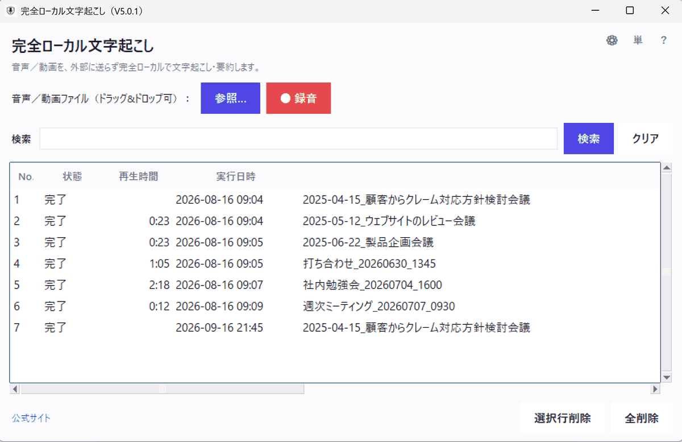Click the 再生時間 column header

[139, 176]
